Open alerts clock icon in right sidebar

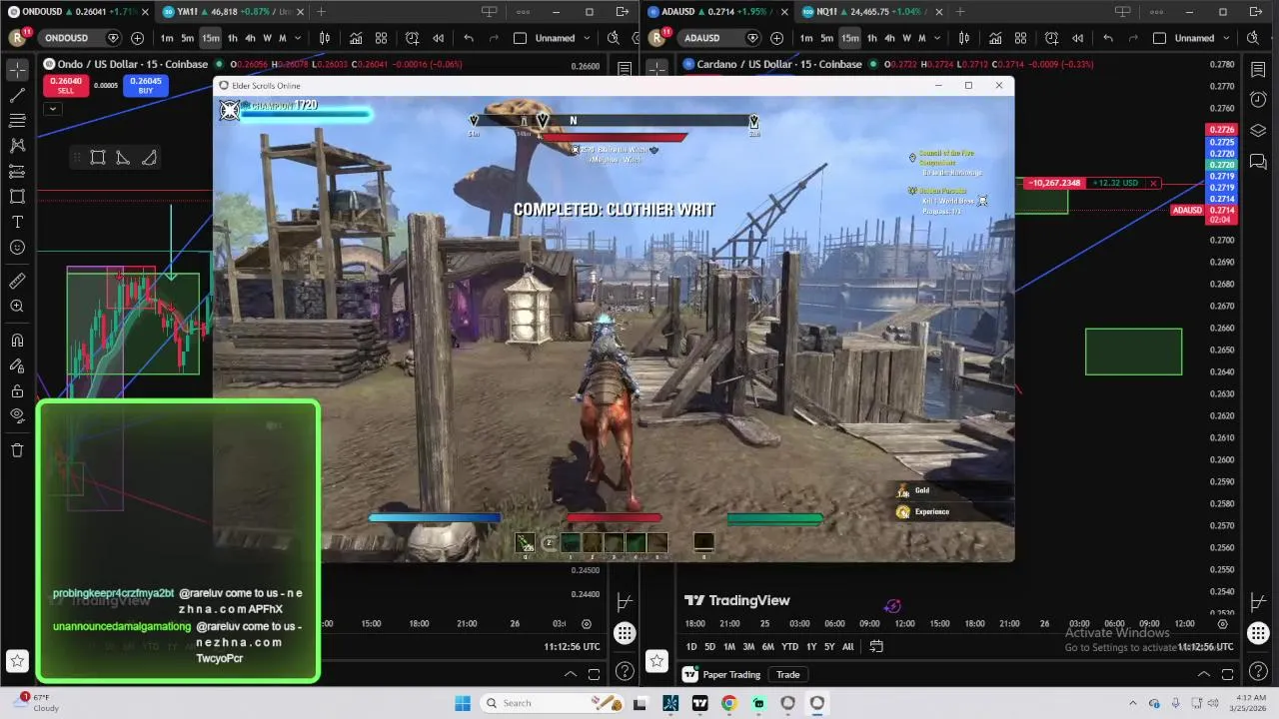[1258, 100]
